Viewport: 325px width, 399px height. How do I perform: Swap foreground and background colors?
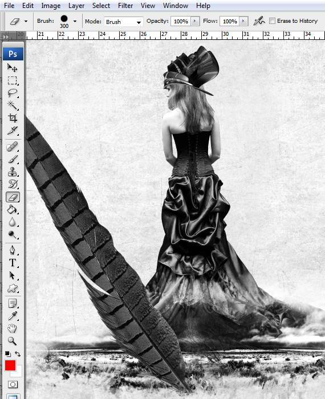(18, 354)
